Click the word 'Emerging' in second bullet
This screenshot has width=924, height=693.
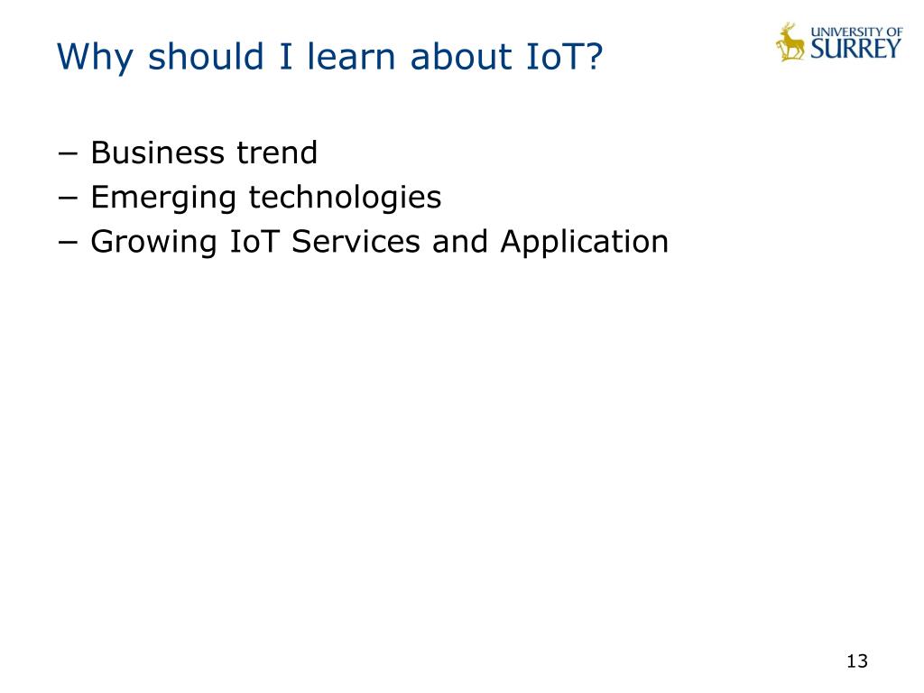(x=163, y=199)
